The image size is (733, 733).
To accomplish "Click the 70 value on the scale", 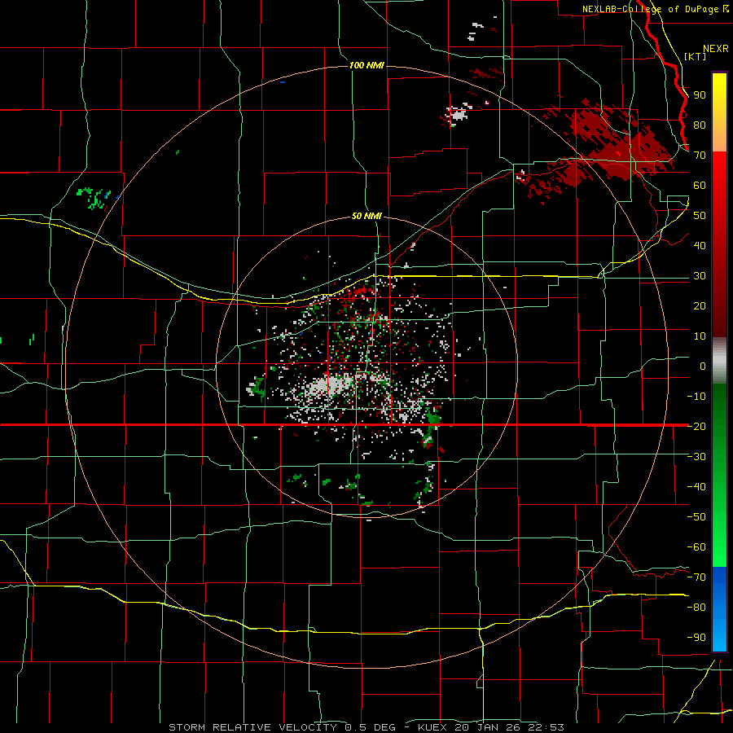I will click(700, 156).
